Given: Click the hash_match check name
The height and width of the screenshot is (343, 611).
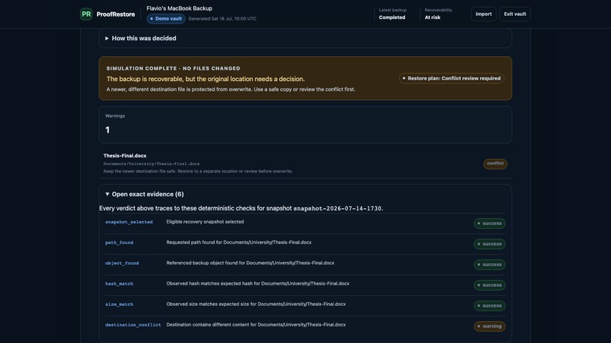Looking at the screenshot, I should point(119,284).
